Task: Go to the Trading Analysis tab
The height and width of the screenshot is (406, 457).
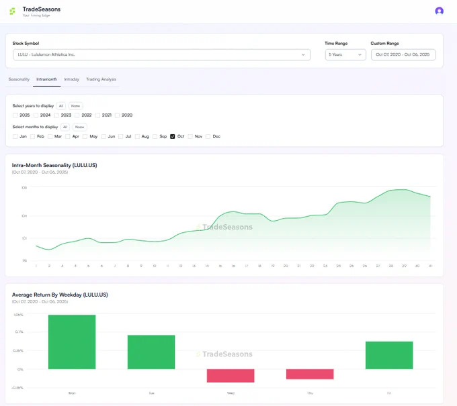Action: (x=101, y=79)
